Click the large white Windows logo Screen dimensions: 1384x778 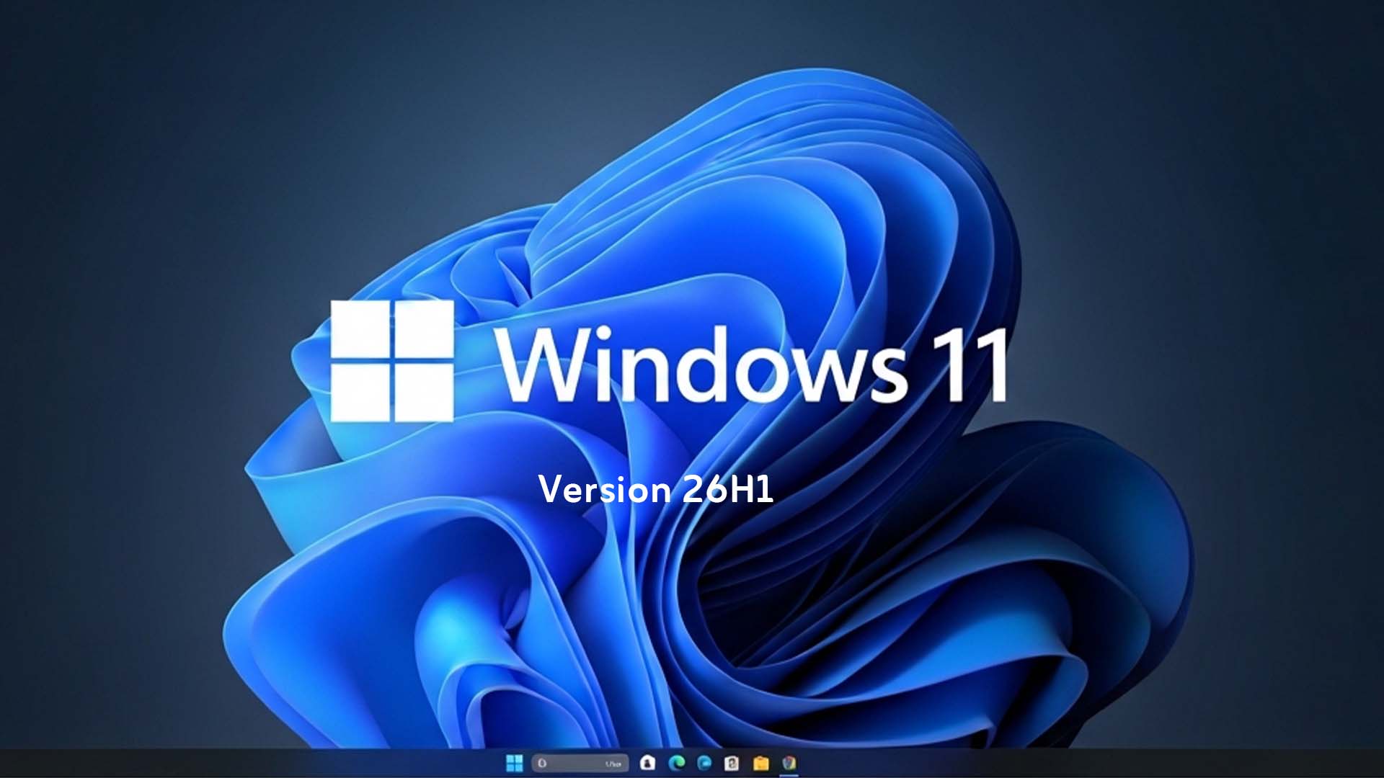coord(392,360)
